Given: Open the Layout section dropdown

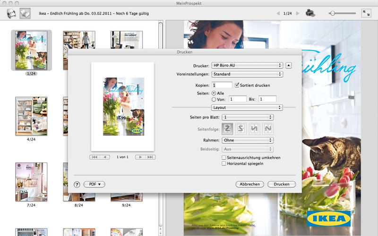Looking at the screenshot, I should coord(247,108).
